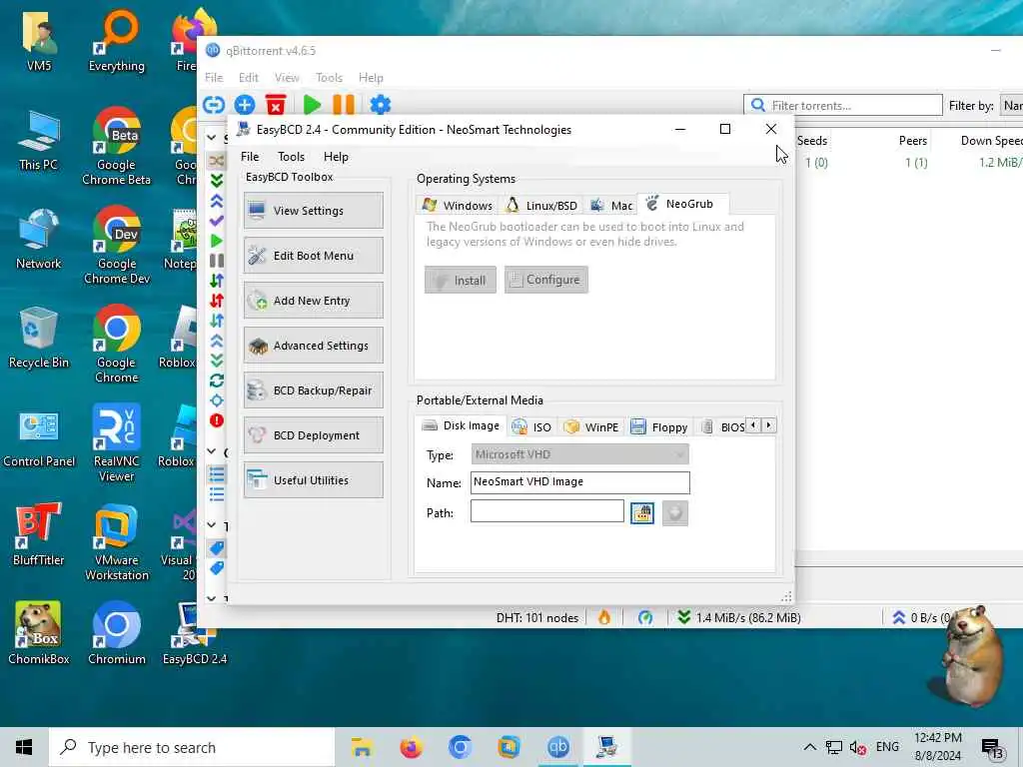
Task: Click qBittorrent add torrent link icon
Action: (214, 104)
